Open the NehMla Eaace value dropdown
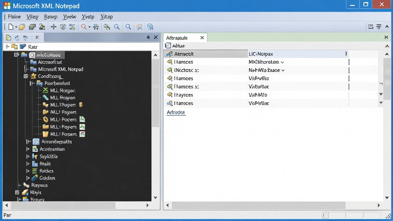Image resolution: width=393 pixels, height=221 pixels. point(283,71)
